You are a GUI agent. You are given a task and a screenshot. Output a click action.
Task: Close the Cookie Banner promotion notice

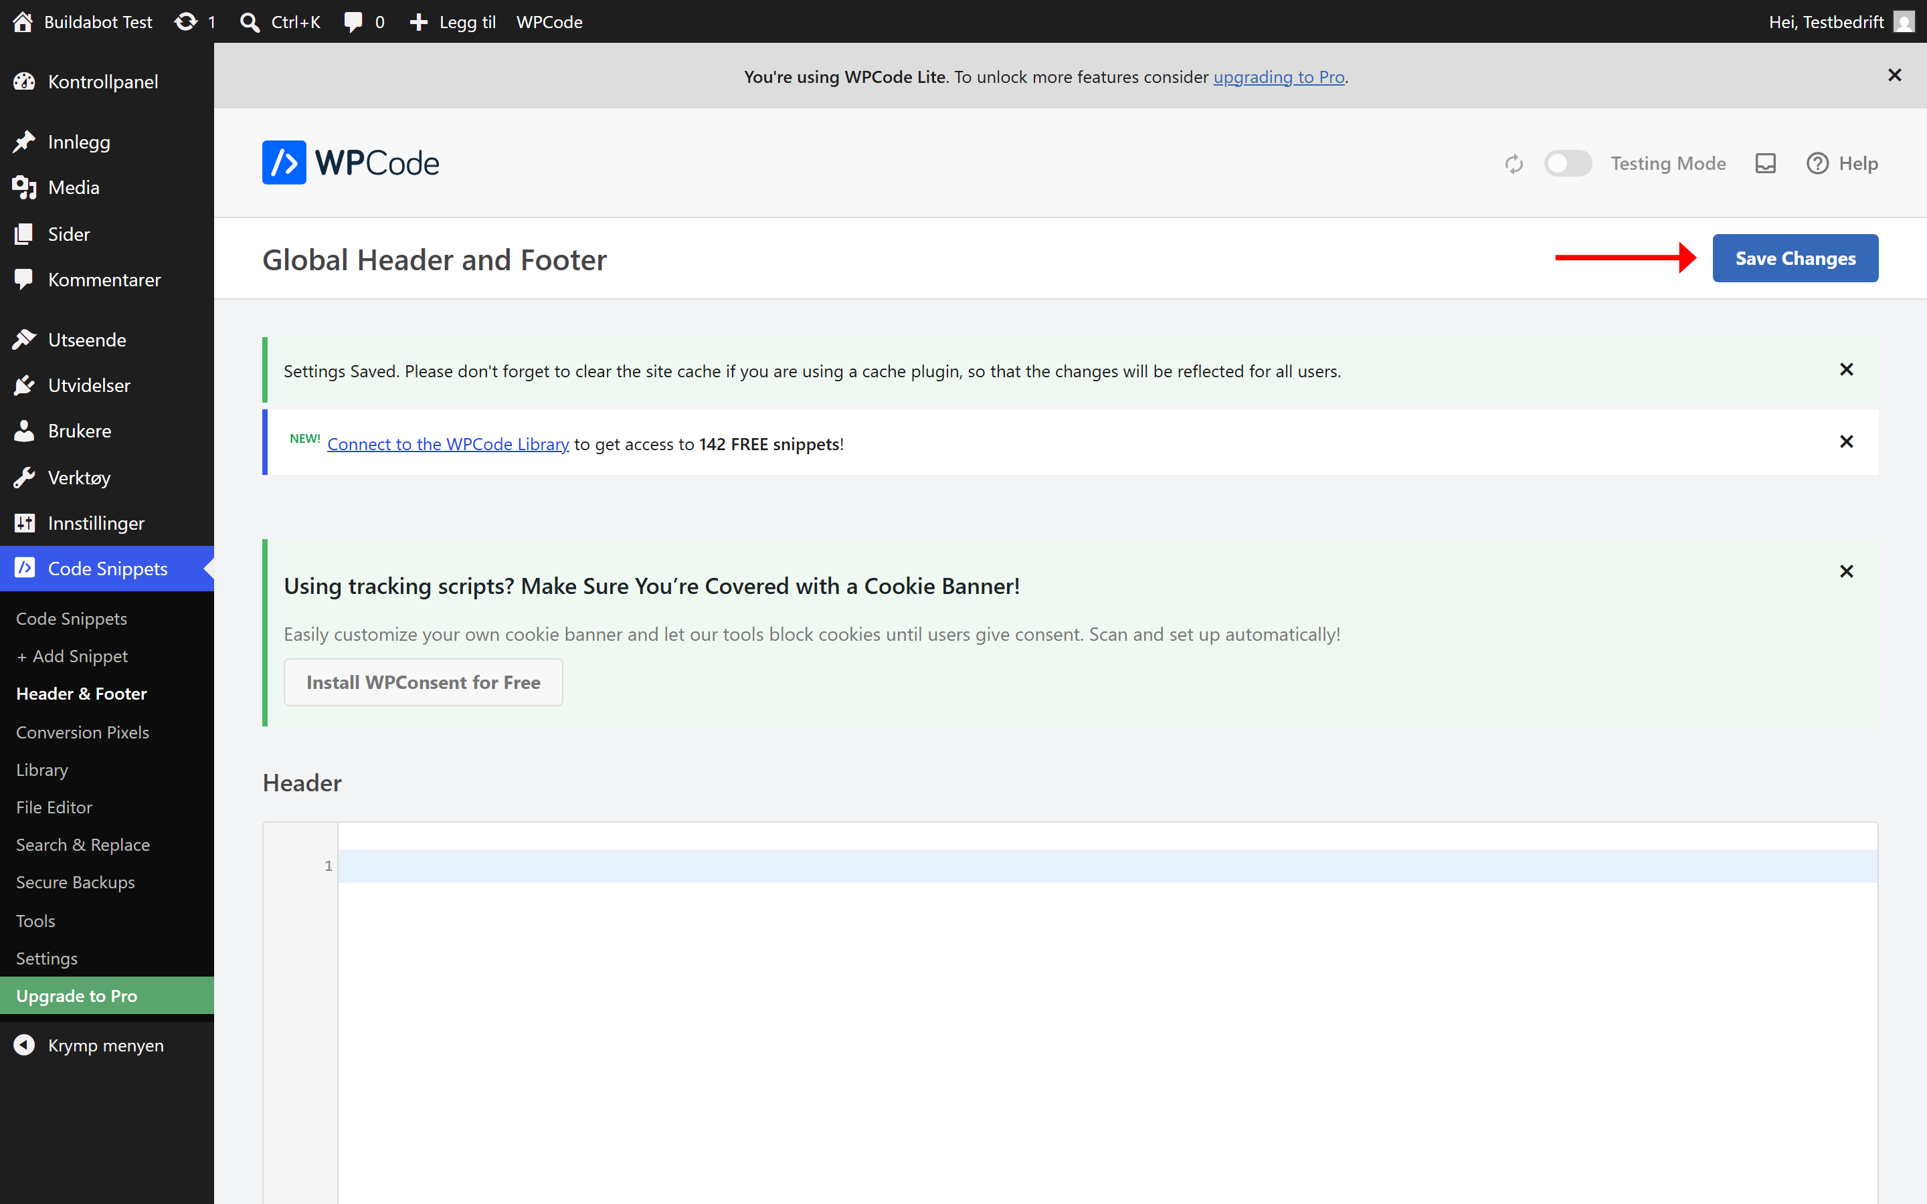(1847, 571)
